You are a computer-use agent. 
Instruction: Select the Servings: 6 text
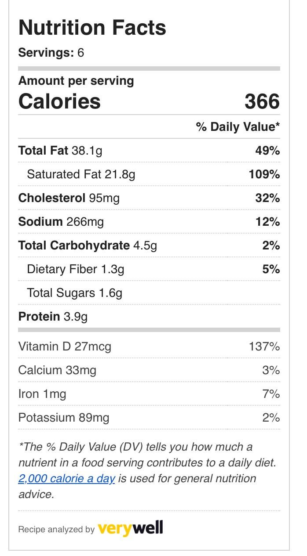pyautogui.click(x=51, y=53)
